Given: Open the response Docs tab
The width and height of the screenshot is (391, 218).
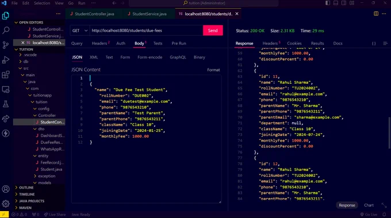Looking at the screenshot, I should pos(338,43).
